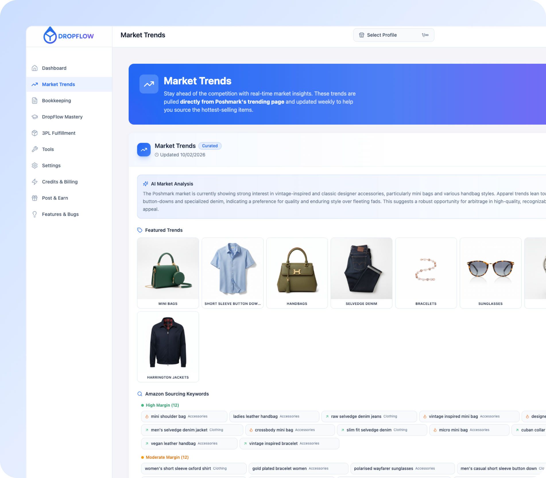The image size is (546, 478).
Task: Choose the Harrington Jackets trend card
Action: 168,347
